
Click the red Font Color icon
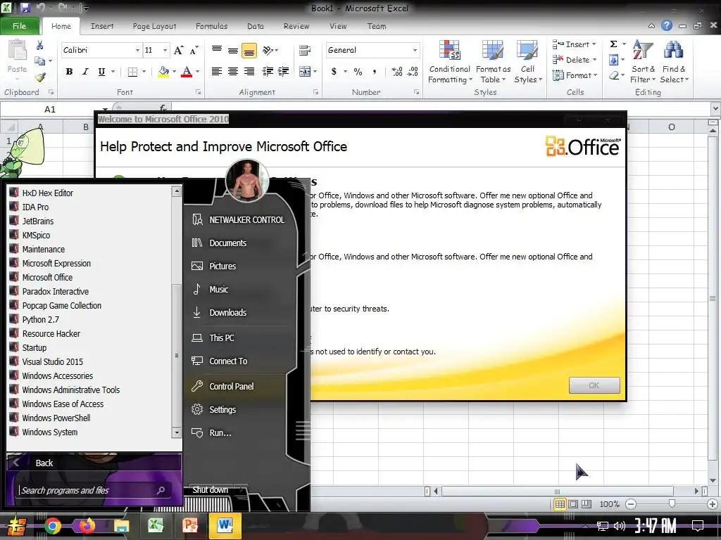coord(186,71)
